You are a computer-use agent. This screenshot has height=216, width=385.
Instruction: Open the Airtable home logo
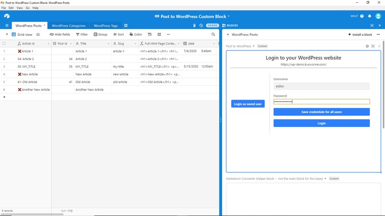click(x=7, y=16)
